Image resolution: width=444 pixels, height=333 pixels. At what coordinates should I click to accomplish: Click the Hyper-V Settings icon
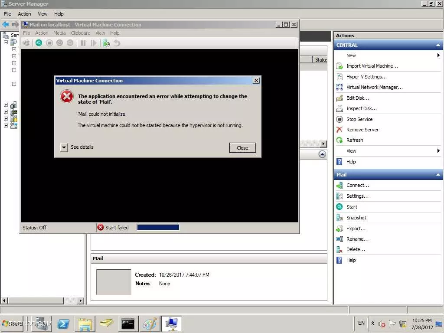coord(340,77)
